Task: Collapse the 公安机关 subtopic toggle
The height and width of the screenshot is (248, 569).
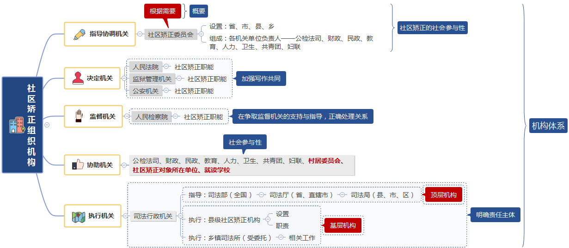Action: (166, 91)
